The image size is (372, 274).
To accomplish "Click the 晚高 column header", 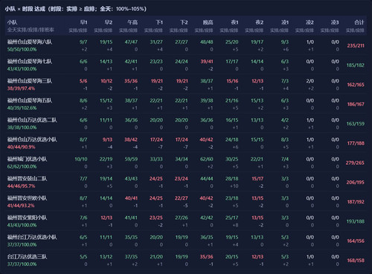I will [208, 22].
